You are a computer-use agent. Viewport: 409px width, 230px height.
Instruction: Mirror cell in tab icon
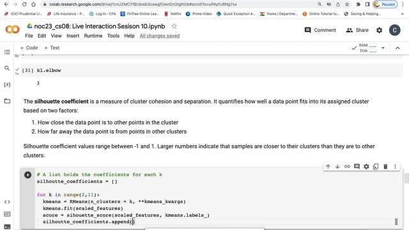click(x=376, y=166)
